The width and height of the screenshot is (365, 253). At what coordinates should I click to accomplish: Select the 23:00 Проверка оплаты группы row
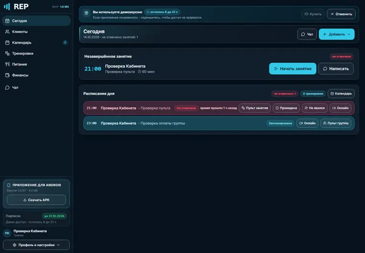pos(219,123)
